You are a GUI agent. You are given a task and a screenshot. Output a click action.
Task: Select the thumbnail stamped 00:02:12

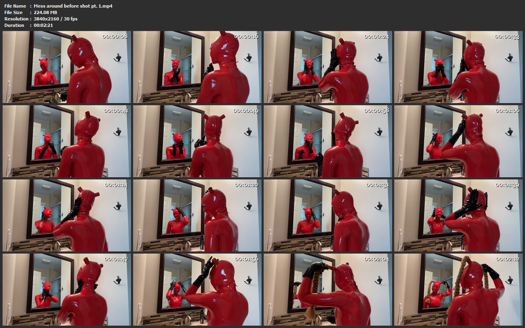point(458,290)
